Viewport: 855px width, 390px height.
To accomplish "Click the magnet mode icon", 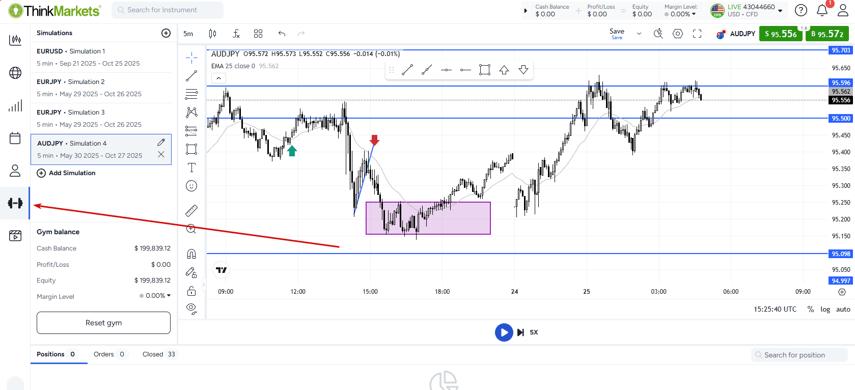I will pyautogui.click(x=191, y=254).
